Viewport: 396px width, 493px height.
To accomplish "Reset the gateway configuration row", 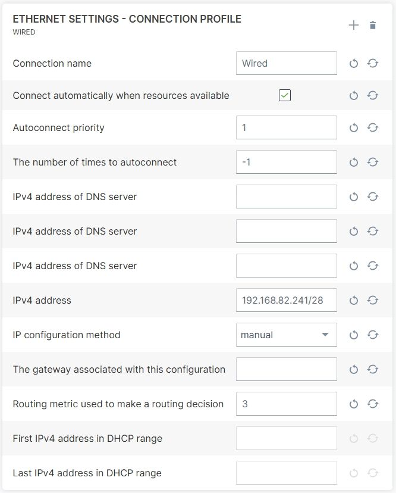I will [354, 369].
